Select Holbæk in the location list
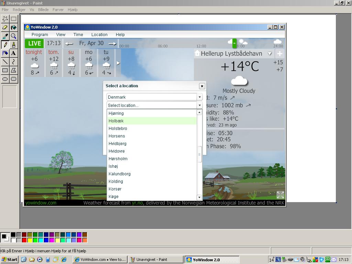 tap(152, 121)
